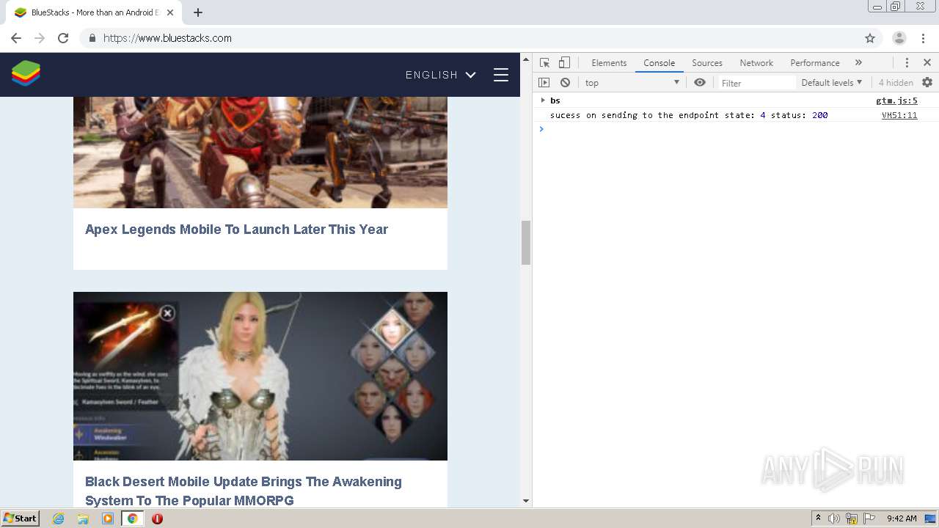Screen dimensions: 939x528
Task: Open the Chrome three-dot menu
Action: pos(924,38)
